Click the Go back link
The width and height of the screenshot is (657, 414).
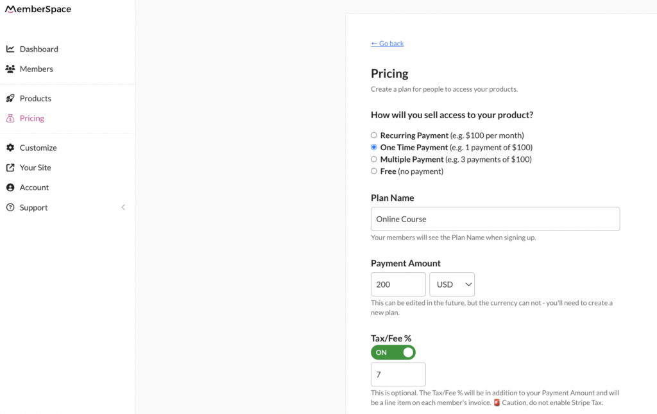click(x=388, y=44)
